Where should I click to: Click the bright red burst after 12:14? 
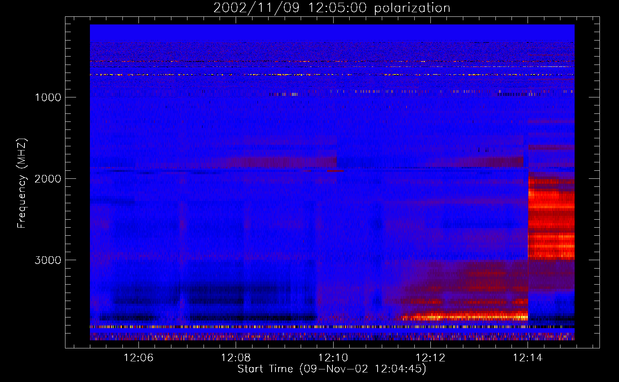tap(551, 216)
